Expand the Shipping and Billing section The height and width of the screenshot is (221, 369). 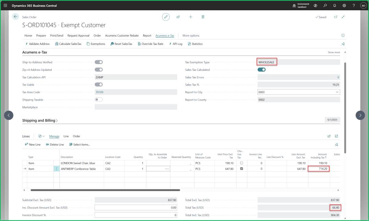click(x=40, y=121)
